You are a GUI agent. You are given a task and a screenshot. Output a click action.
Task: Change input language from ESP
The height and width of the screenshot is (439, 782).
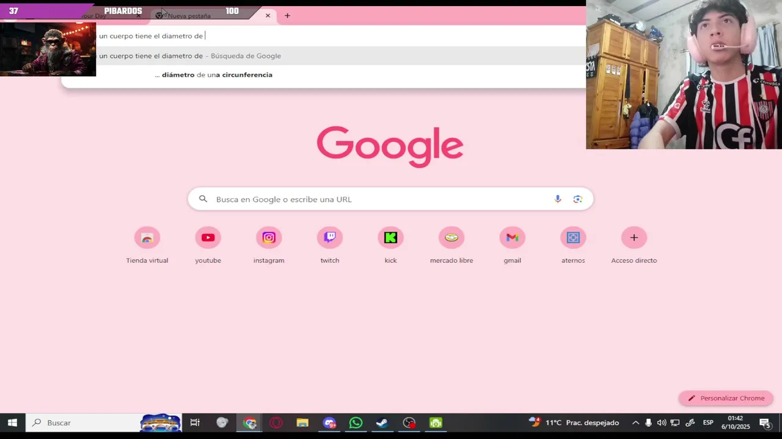point(708,423)
